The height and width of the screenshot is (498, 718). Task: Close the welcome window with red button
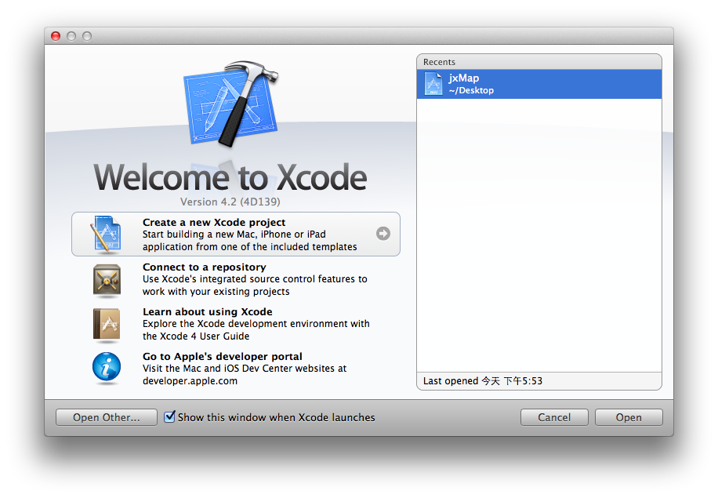click(x=56, y=36)
